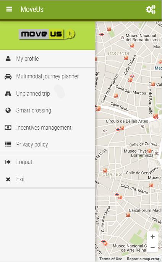Click the metro marker near Círculo de Bellas Artes

(118, 130)
